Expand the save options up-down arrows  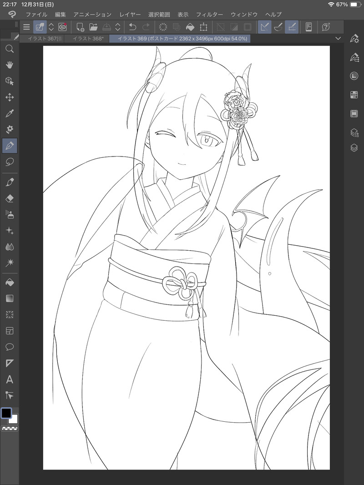[117, 27]
